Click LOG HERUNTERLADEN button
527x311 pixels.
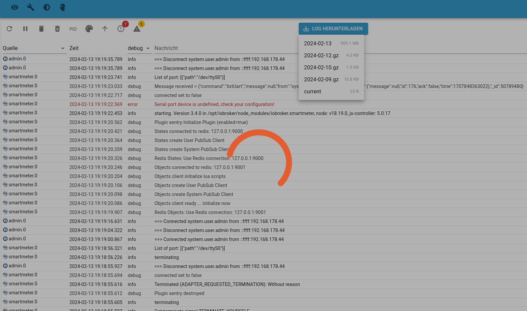333,29
